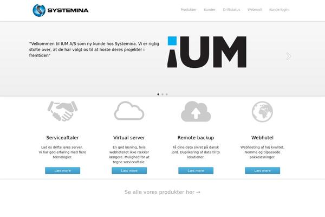Click the outlined cloud Virtual server icon

(129, 111)
